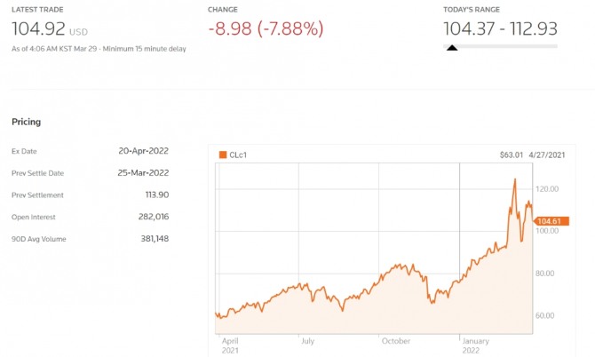Click the orange 104.61 price tag

point(551,221)
